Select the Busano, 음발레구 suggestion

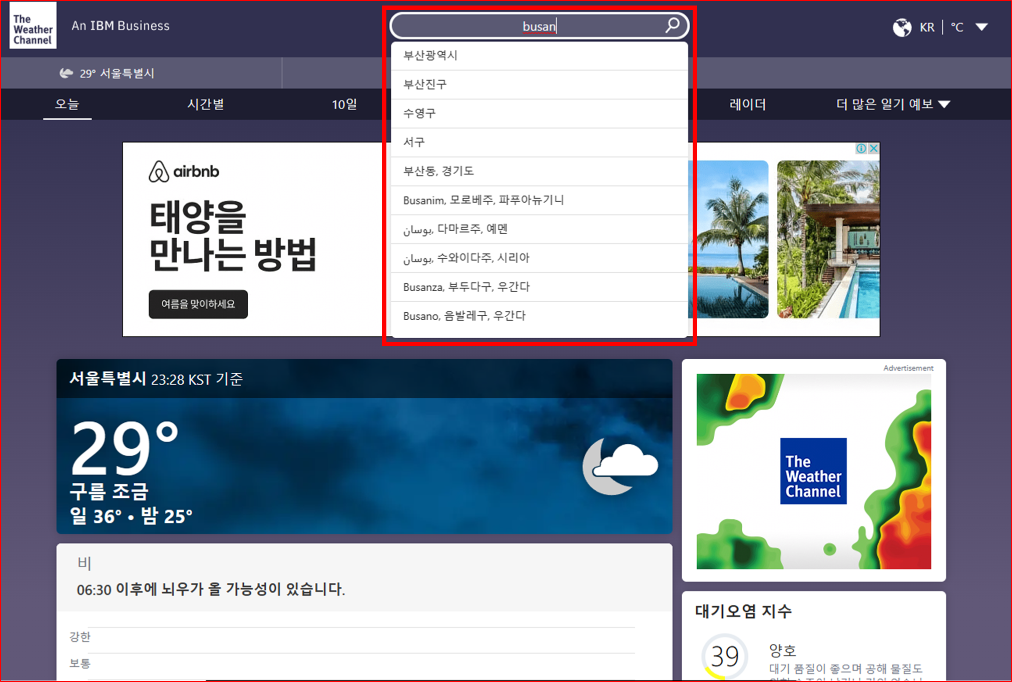click(539, 317)
